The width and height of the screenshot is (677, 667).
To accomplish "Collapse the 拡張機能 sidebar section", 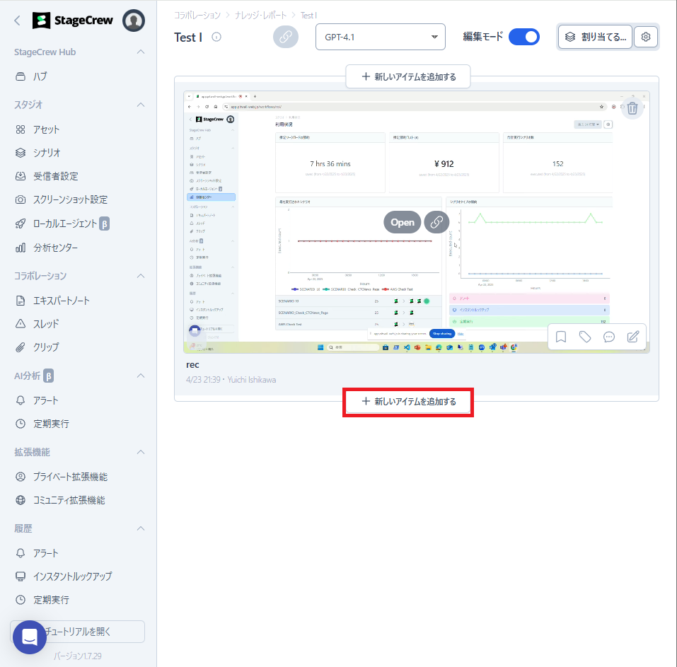I will pos(141,452).
